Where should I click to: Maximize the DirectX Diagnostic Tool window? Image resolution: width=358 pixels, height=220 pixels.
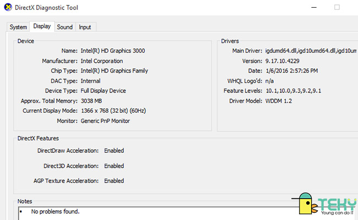tap(337, 7)
